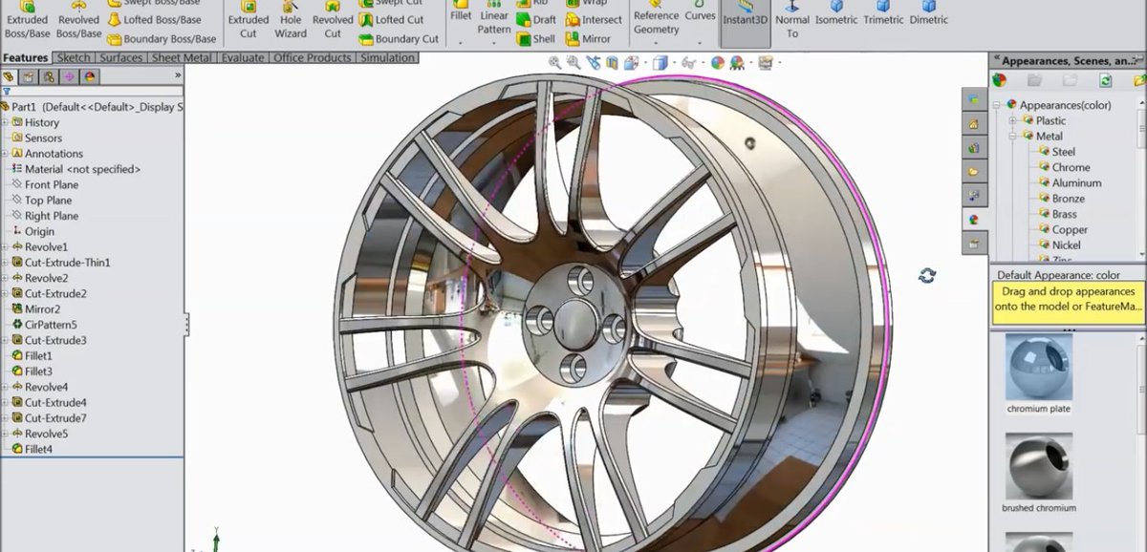Select the Right Plane item

(45, 216)
